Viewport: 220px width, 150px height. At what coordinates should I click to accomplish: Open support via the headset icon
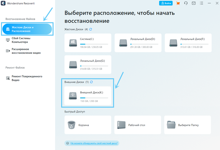click(x=186, y=3)
